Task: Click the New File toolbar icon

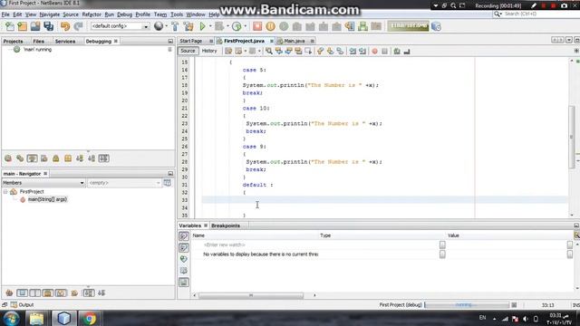Action: click(x=10, y=26)
